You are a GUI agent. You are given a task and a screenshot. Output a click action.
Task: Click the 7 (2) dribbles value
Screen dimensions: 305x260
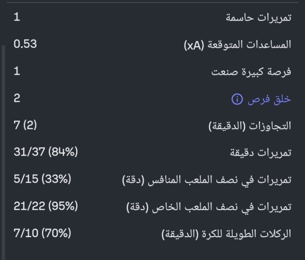click(x=25, y=126)
